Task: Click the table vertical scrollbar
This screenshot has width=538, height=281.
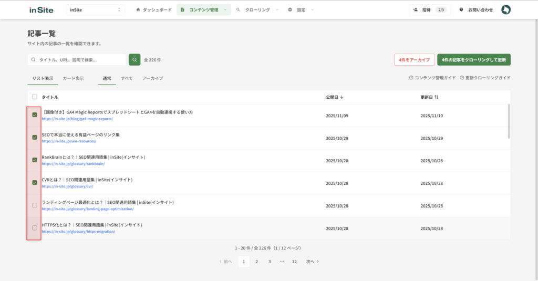Action: 509,121
